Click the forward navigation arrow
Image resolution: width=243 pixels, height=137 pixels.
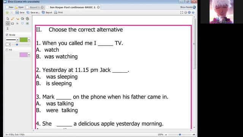point(11,13)
